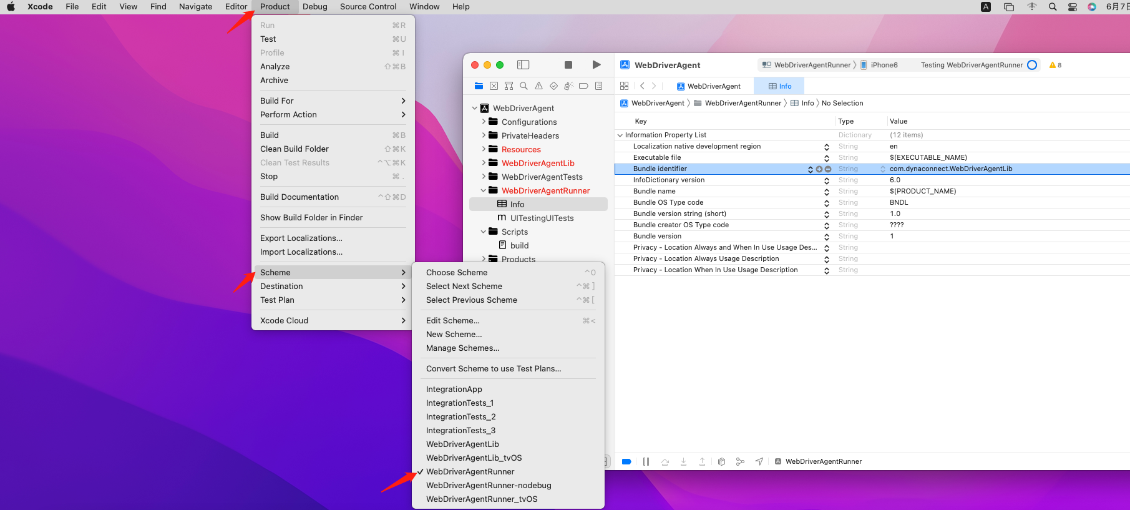The height and width of the screenshot is (510, 1130).
Task: Switch to the WebDriverAgent editor tab
Action: pyautogui.click(x=709, y=86)
